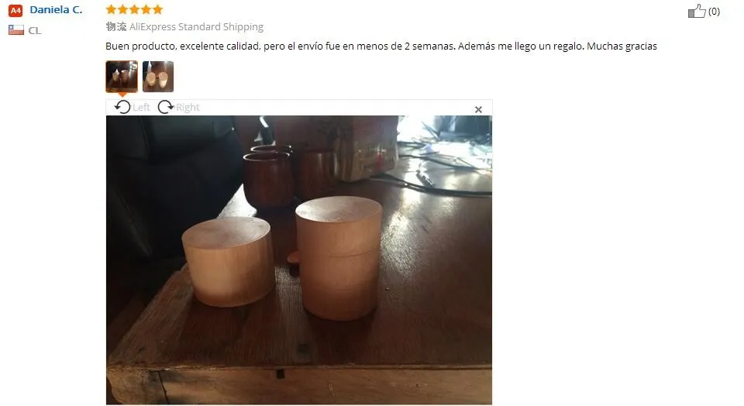Open the second review photo thumbnail
744x406 pixels.
[158, 77]
